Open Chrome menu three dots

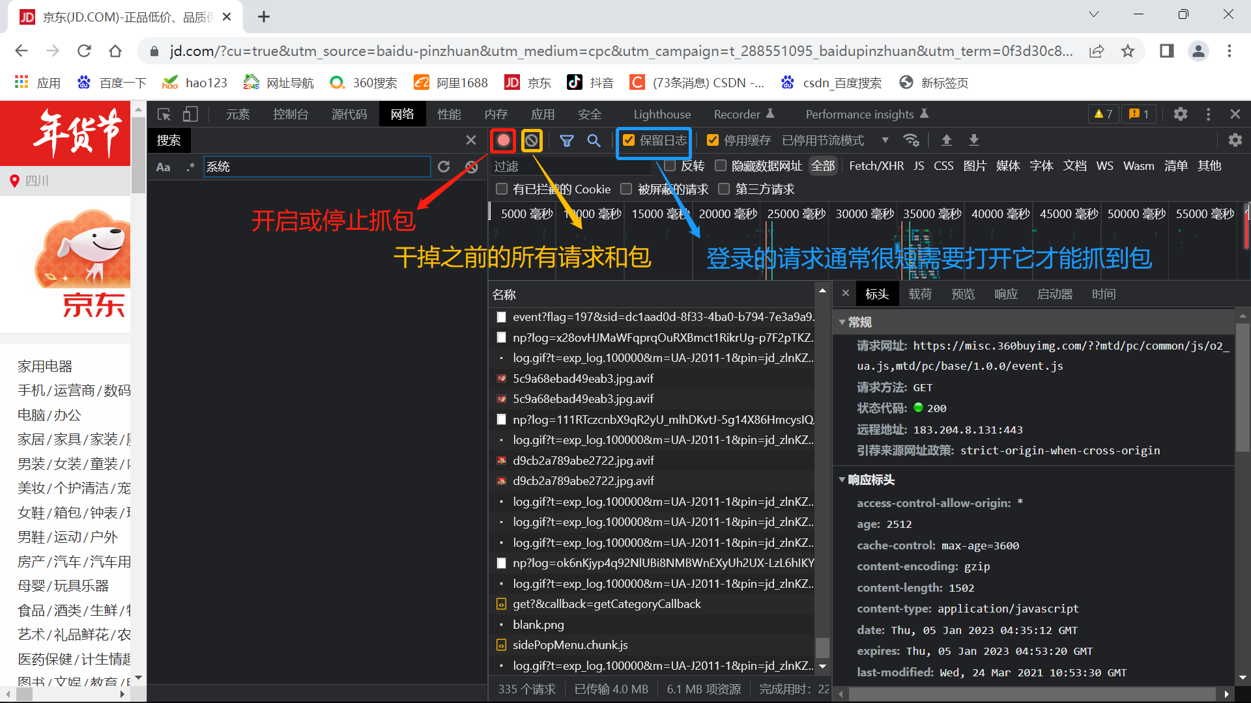coord(1229,51)
